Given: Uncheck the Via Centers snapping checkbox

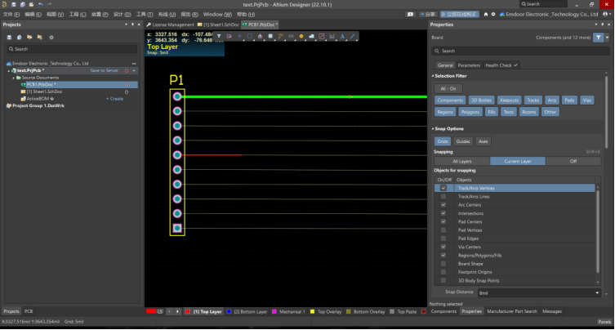Looking at the screenshot, I should (443, 246).
